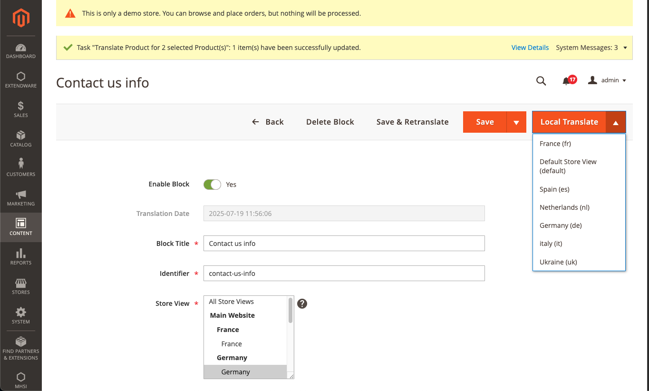This screenshot has width=649, height=391.
Task: Click the search magnifier icon
Action: pos(541,81)
